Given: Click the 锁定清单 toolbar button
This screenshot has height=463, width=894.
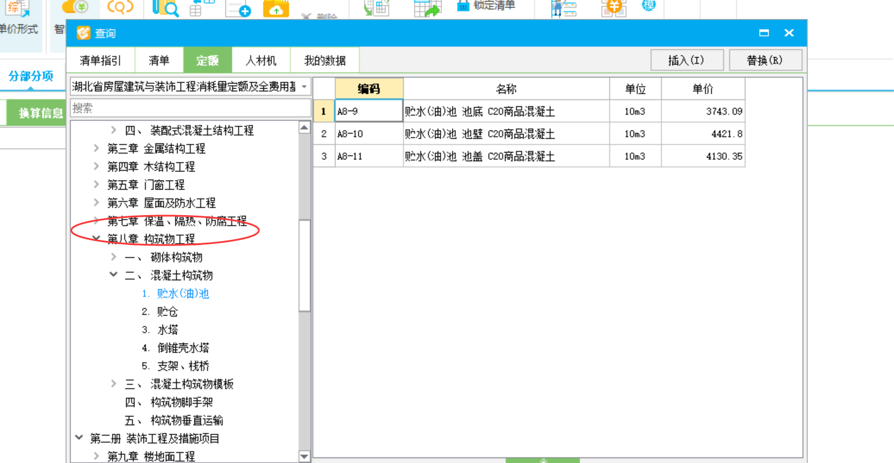Looking at the screenshot, I should (486, 5).
